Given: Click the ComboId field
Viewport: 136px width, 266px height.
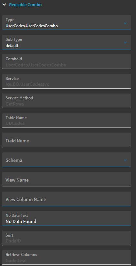Looking at the screenshot, I should (66, 61).
